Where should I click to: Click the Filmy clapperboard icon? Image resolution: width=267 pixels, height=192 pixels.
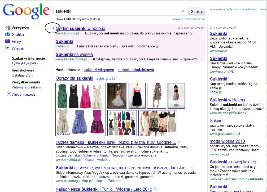pyautogui.click(x=7, y=41)
